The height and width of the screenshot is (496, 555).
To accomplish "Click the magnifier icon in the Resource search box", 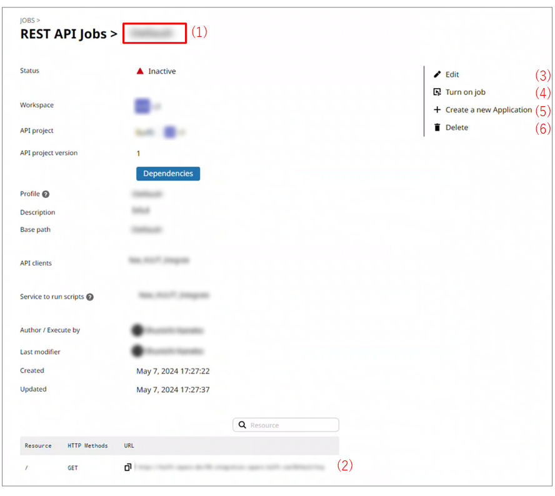I will (242, 425).
